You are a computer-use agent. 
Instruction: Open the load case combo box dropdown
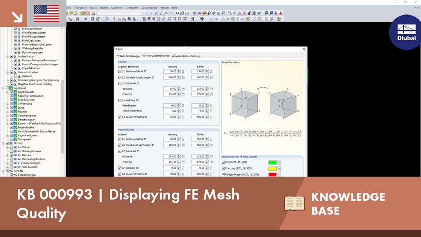(x=142, y=13)
